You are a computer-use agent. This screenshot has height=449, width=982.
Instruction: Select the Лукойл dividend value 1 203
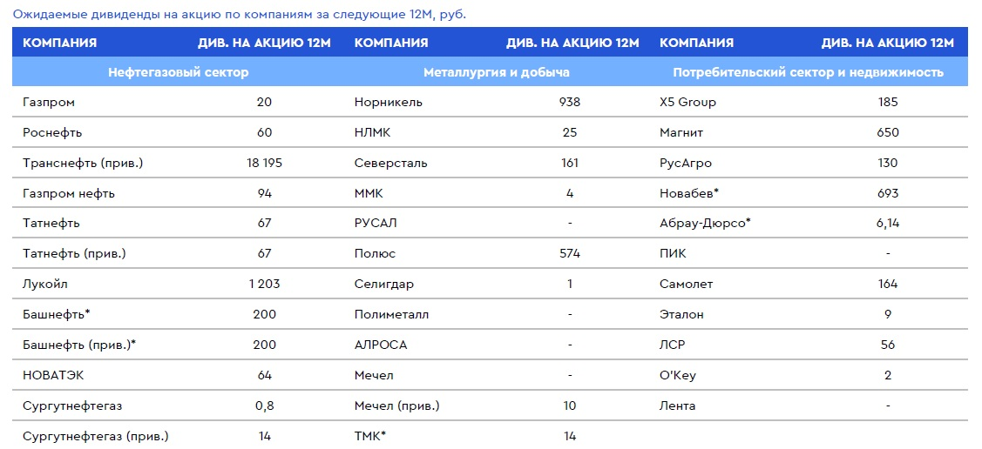[x=264, y=285]
